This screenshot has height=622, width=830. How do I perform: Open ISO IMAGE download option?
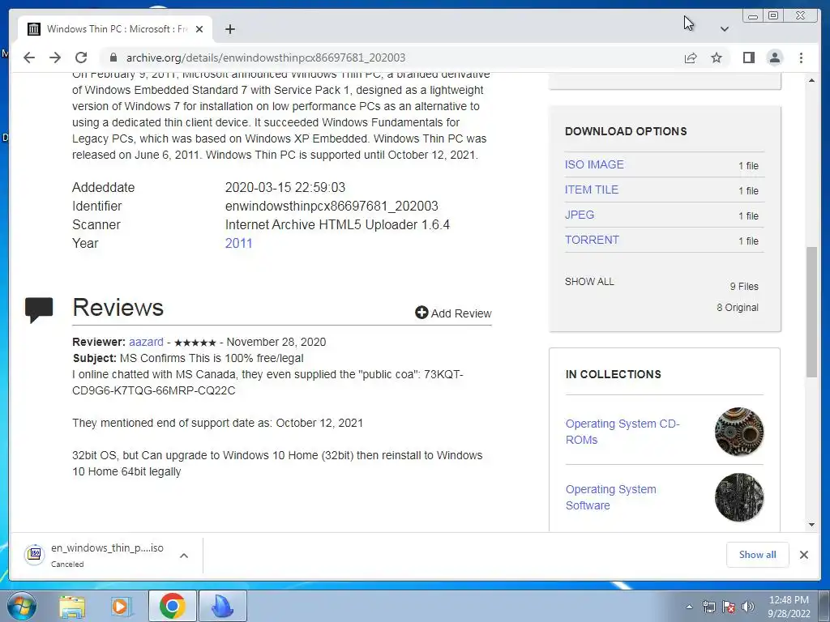594,164
